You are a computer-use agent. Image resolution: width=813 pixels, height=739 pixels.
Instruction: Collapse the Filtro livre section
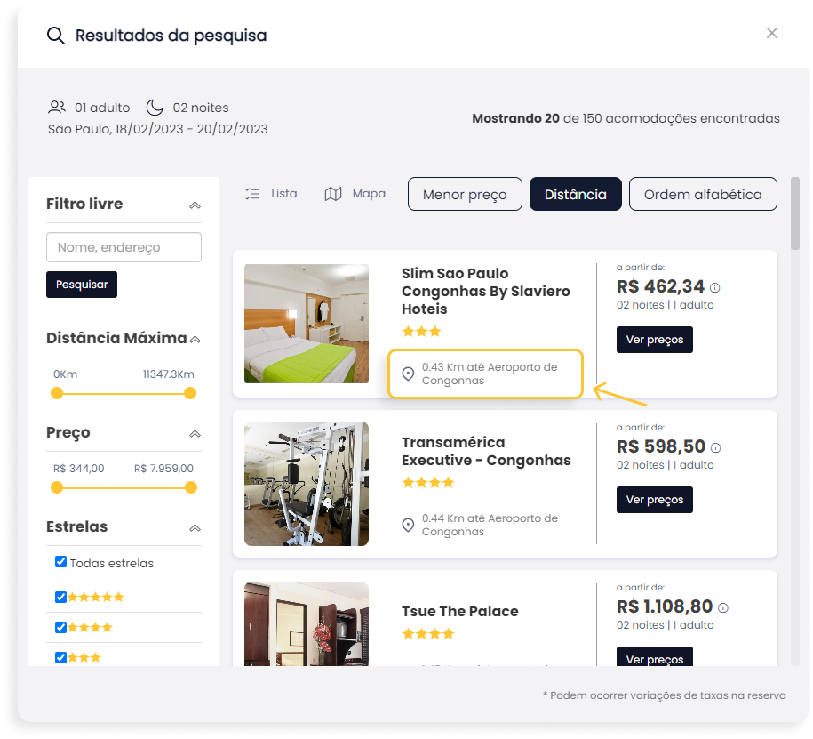(x=195, y=205)
